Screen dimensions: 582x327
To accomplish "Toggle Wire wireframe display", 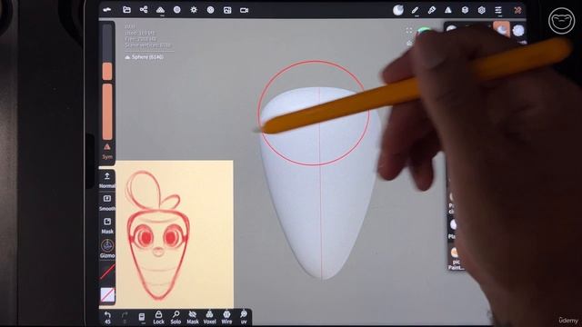I will click(x=226, y=318).
